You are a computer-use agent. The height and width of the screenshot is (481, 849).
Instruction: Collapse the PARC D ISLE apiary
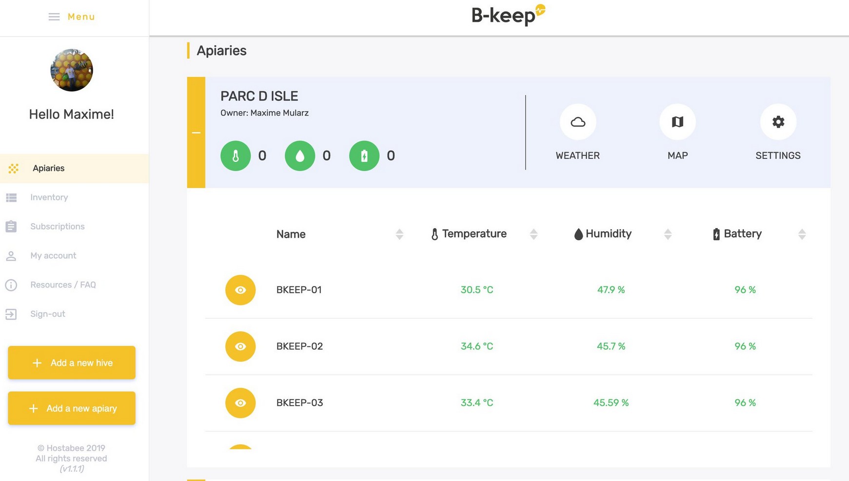(x=196, y=133)
